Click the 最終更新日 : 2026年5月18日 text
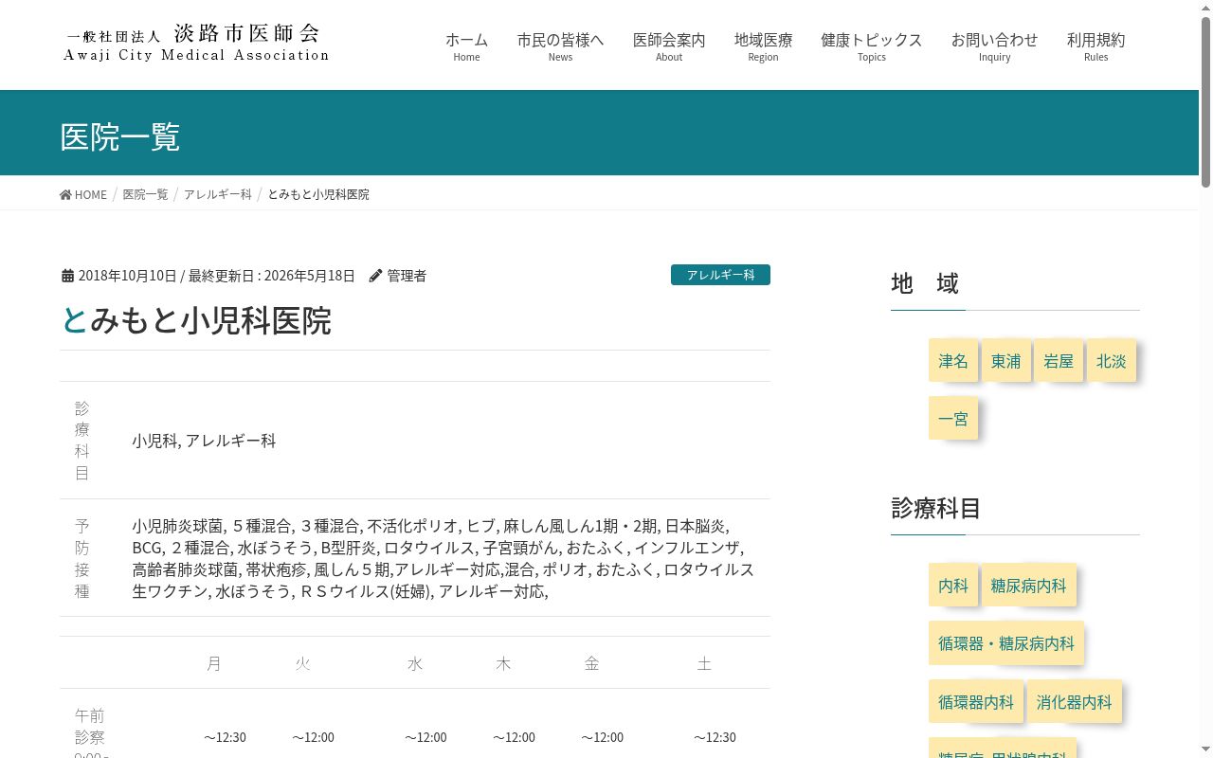 point(272,276)
